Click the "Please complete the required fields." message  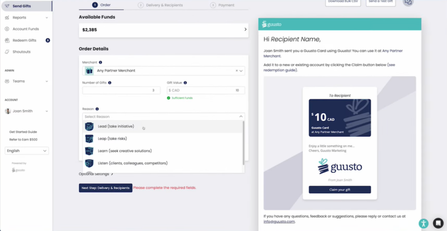coord(165,188)
